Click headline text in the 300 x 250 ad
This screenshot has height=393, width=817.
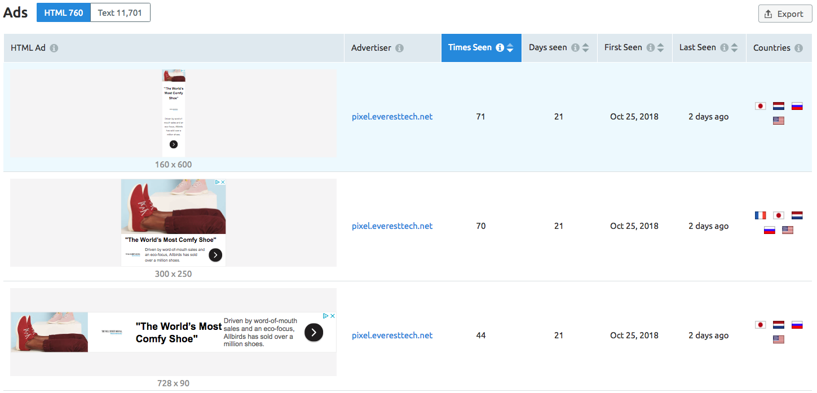171,240
